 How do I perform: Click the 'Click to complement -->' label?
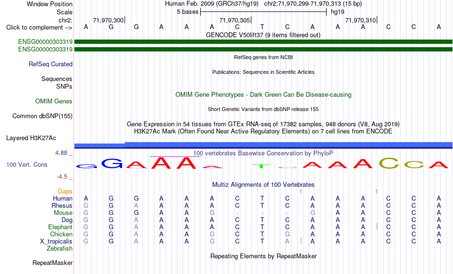(39, 28)
